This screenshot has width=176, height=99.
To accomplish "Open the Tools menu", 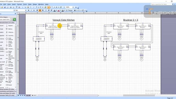I will click(25, 4).
